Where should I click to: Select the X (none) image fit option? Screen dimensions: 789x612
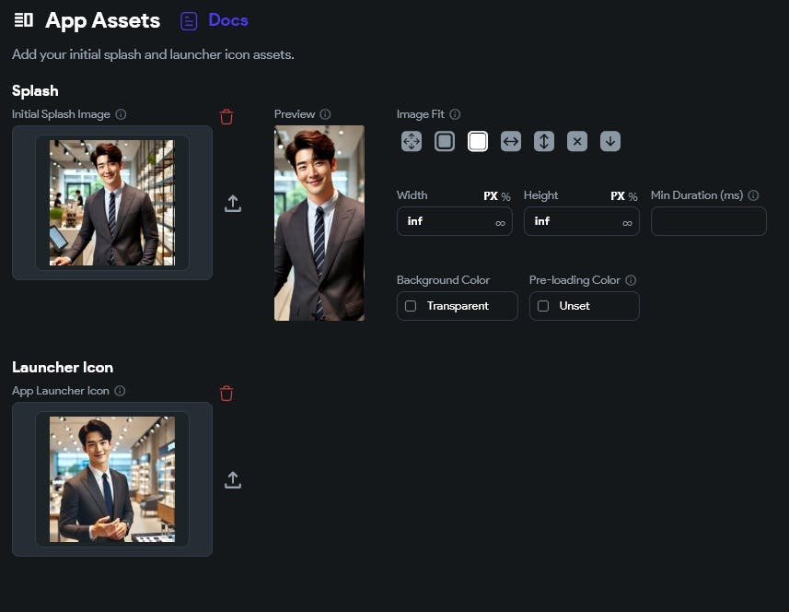tap(577, 142)
